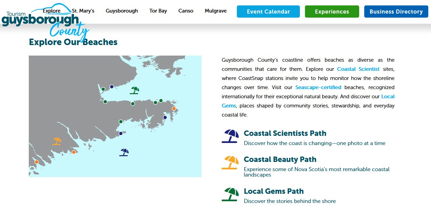Viewport: 431px width, 206px height.
Task: Click the navy umbrella icon beside Coastal Scientists Path
Action: pos(230,136)
